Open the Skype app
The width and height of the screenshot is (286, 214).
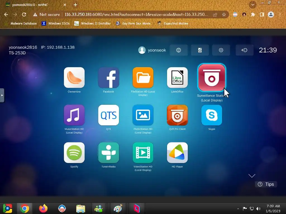click(x=212, y=115)
